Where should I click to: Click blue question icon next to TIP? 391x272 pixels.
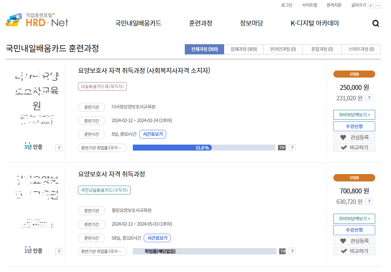292,147
